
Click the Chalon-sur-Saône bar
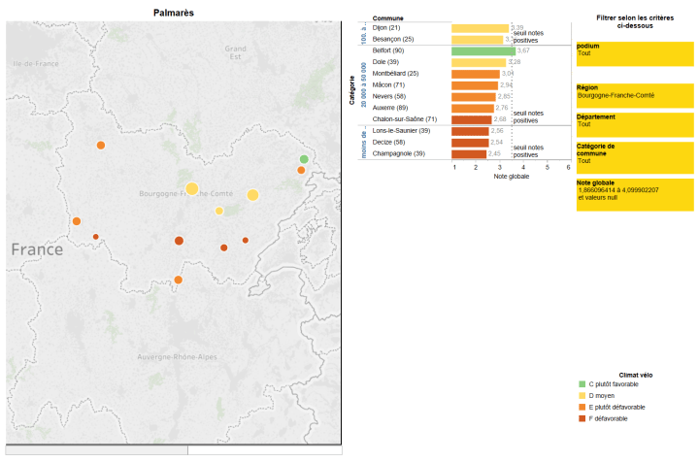tap(471, 119)
